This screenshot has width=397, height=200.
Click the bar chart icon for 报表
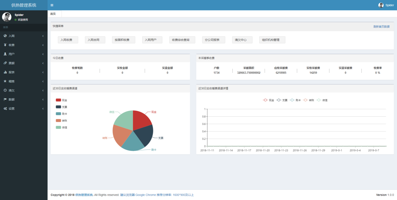[5, 72]
